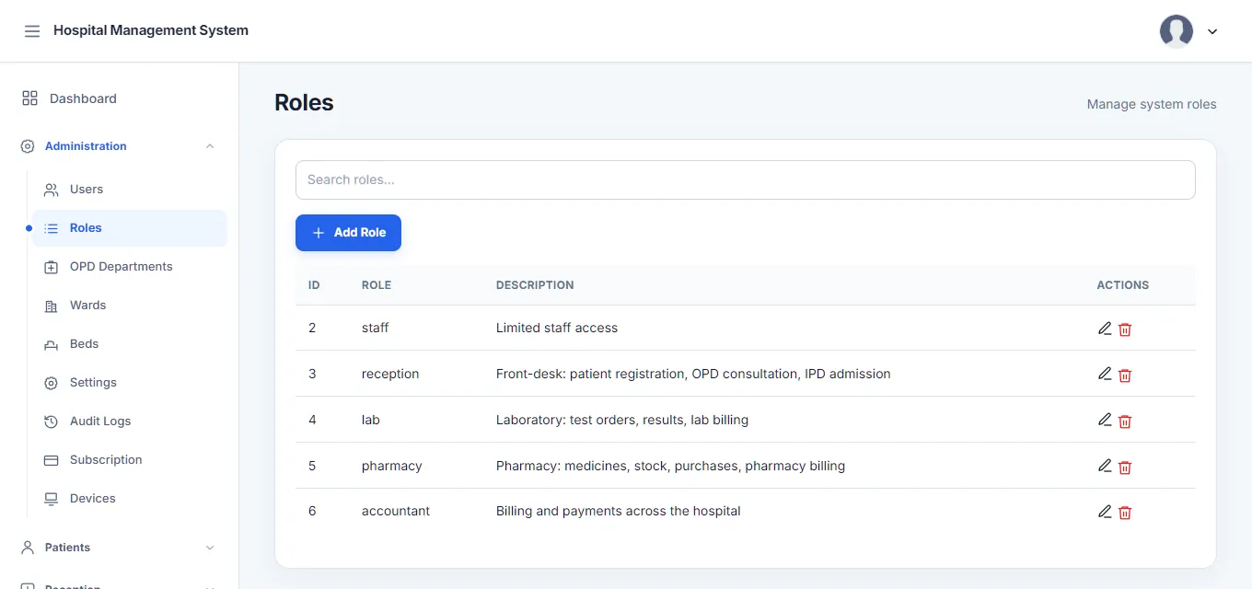Click the Patients person icon

pos(28,548)
